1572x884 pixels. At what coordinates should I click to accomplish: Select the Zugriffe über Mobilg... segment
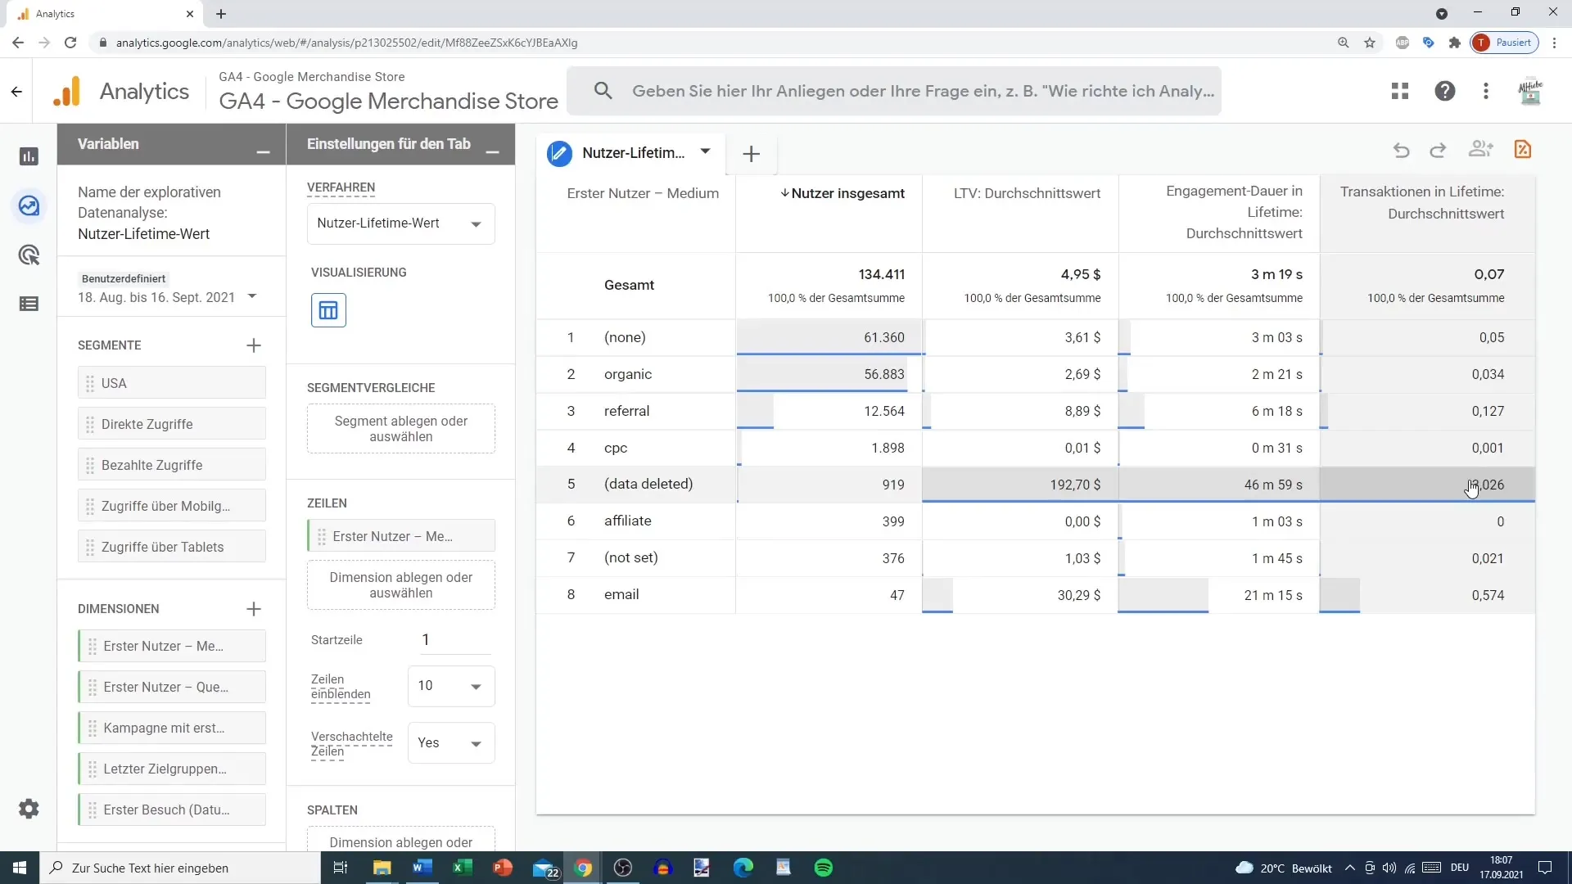pyautogui.click(x=172, y=506)
